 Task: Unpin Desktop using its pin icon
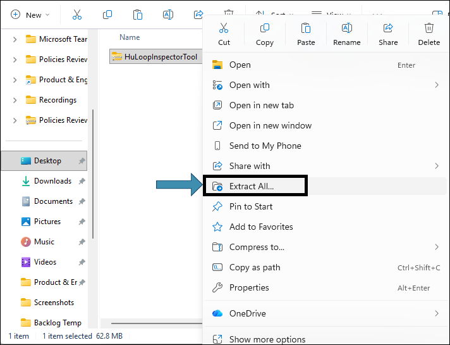coord(82,161)
